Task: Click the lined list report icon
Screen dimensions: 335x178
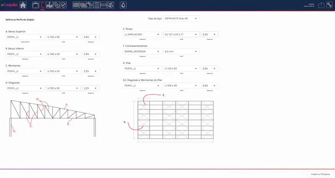Action: click(x=97, y=5)
